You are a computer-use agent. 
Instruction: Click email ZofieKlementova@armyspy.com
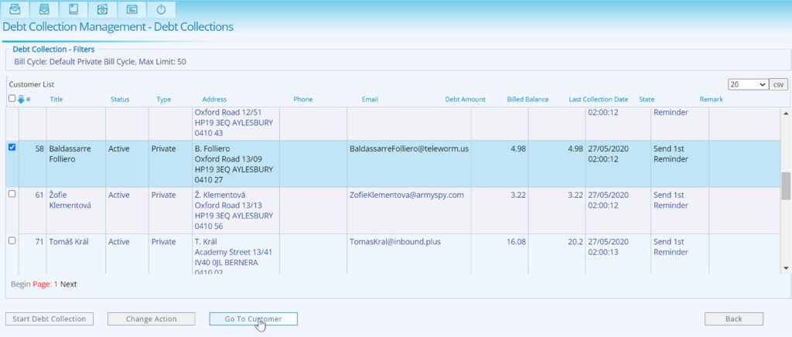point(407,195)
